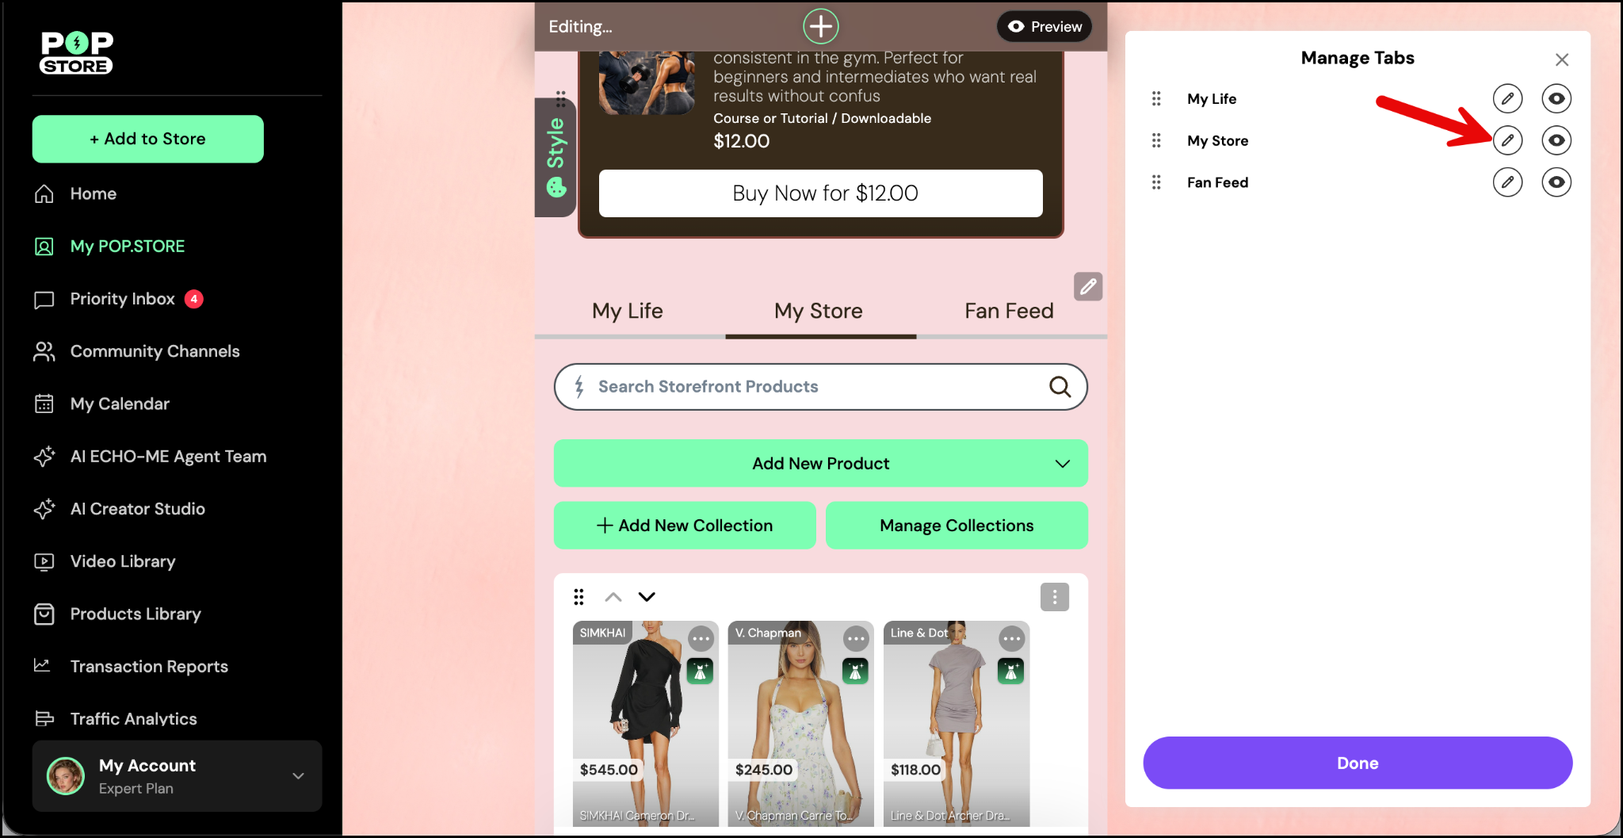1623x838 pixels.
Task: Click Buy Now for $12.00
Action: (x=820, y=193)
